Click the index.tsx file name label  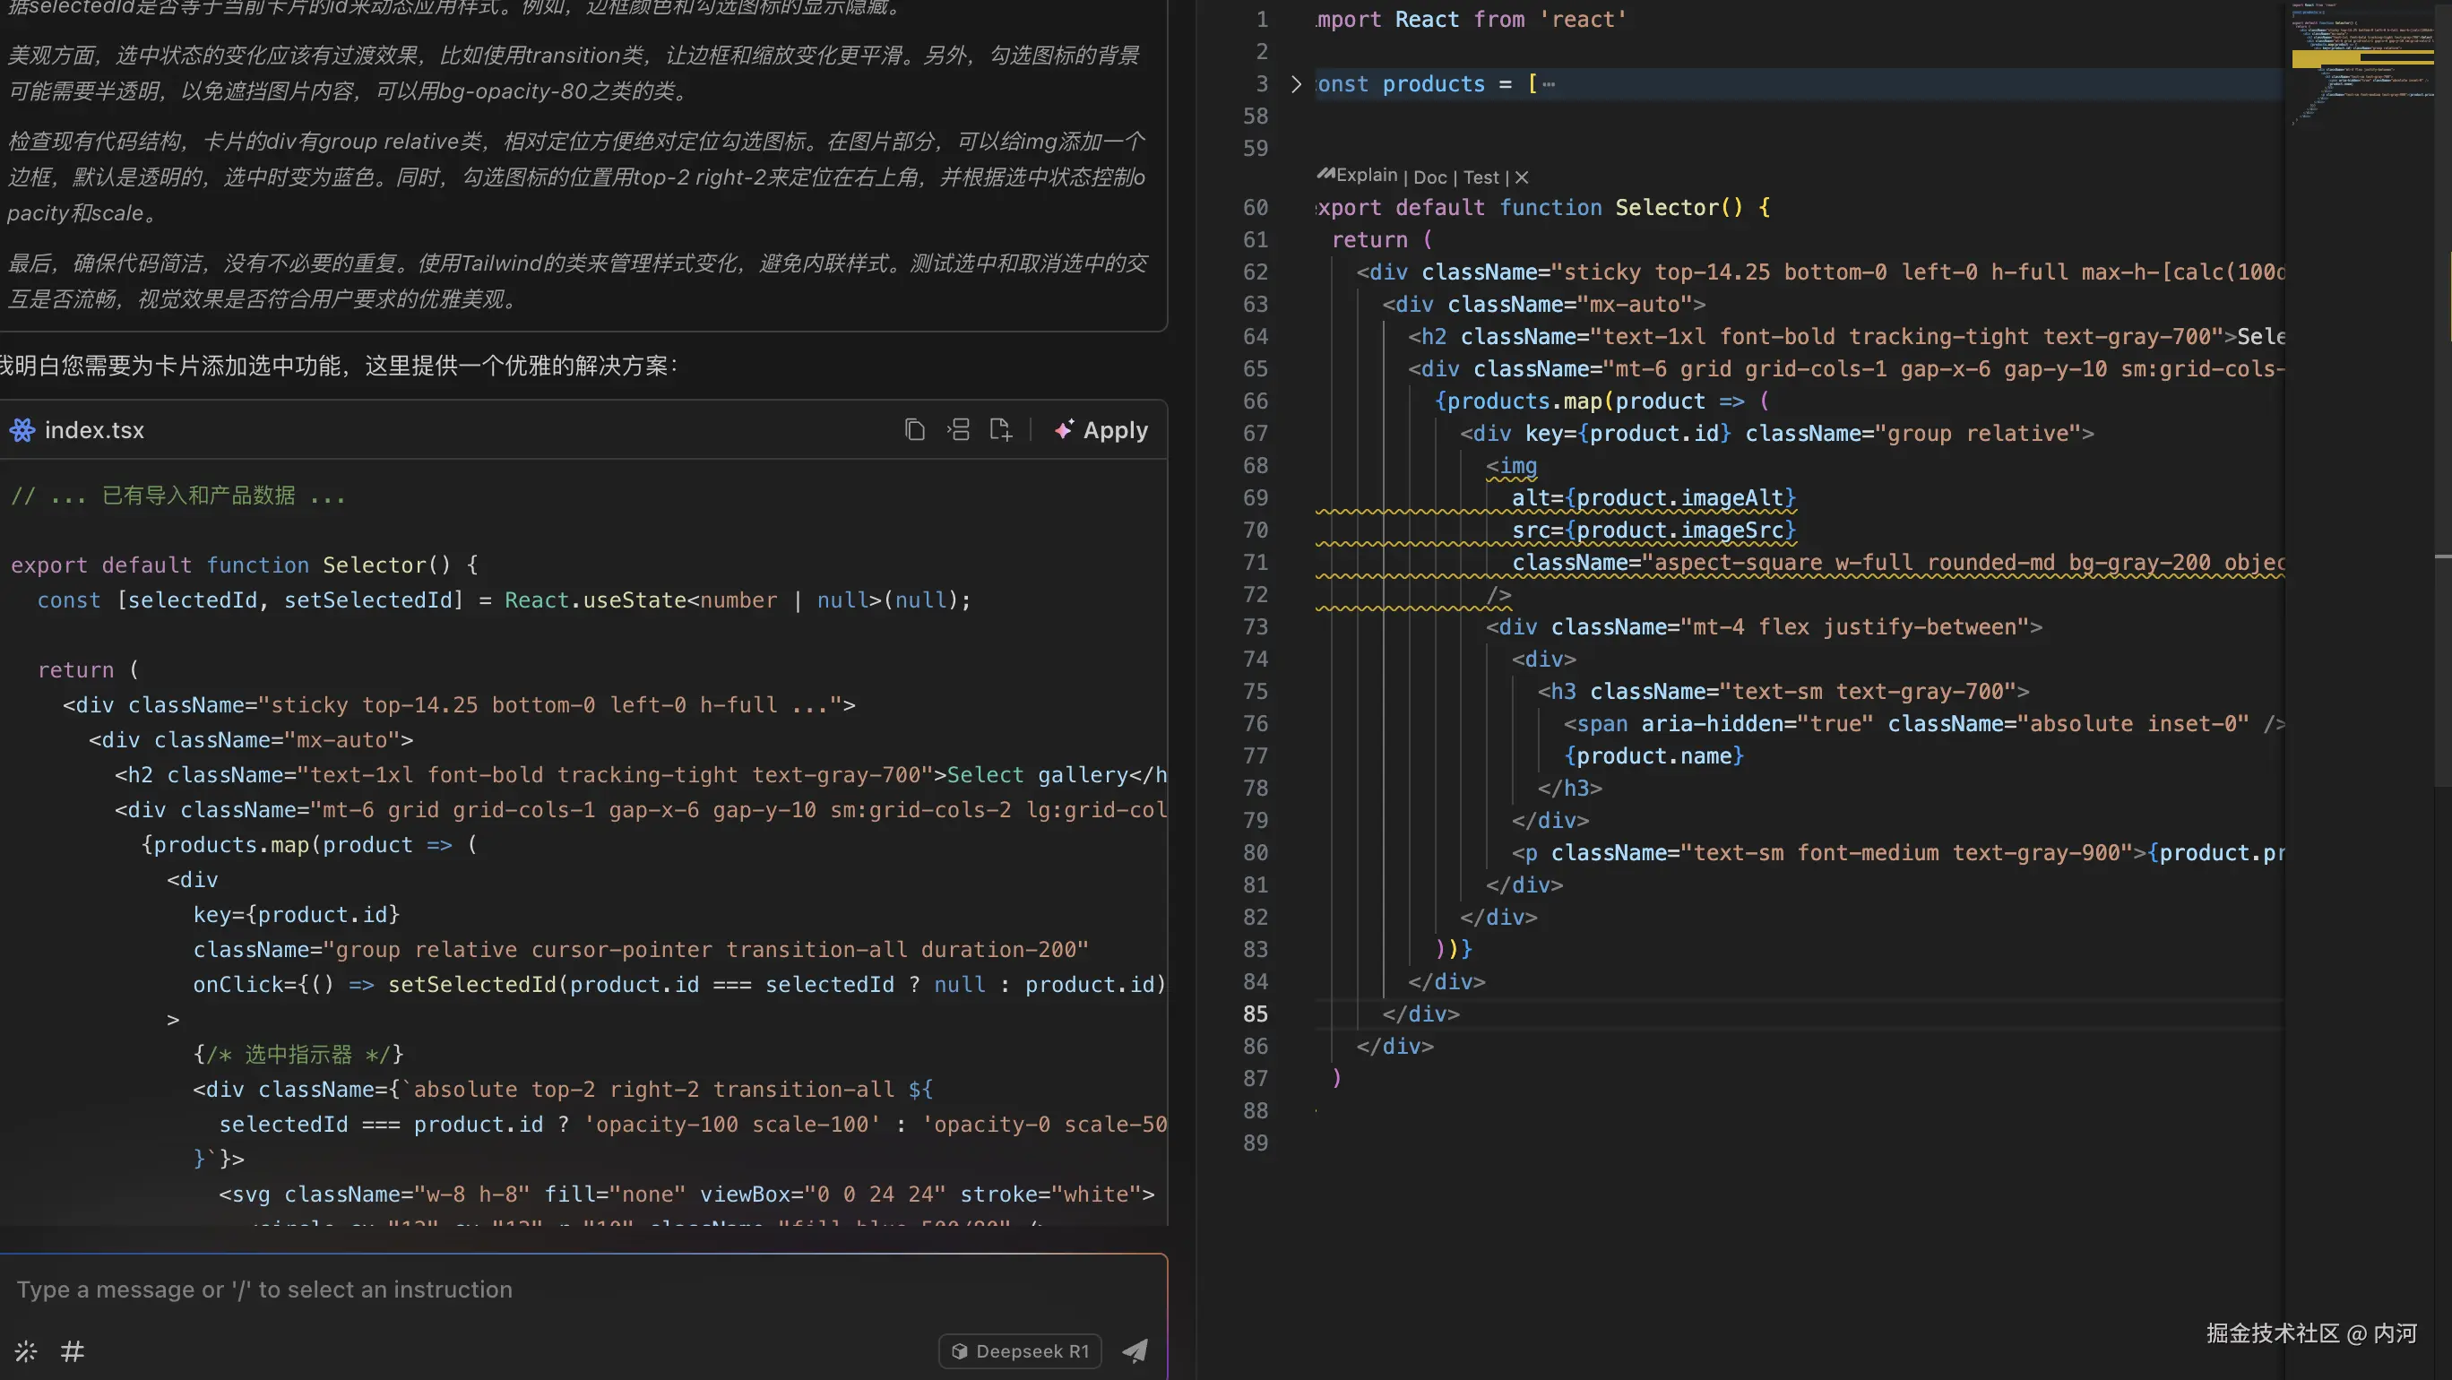coord(94,430)
